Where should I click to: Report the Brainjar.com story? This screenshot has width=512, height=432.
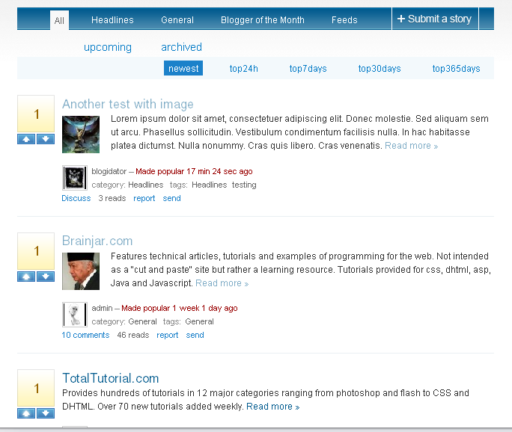[167, 335]
